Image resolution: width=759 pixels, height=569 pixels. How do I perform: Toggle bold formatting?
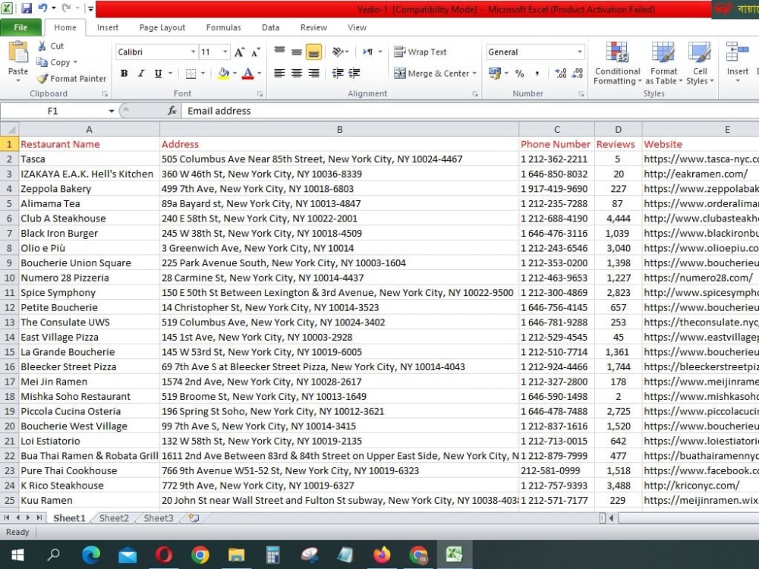(x=124, y=74)
